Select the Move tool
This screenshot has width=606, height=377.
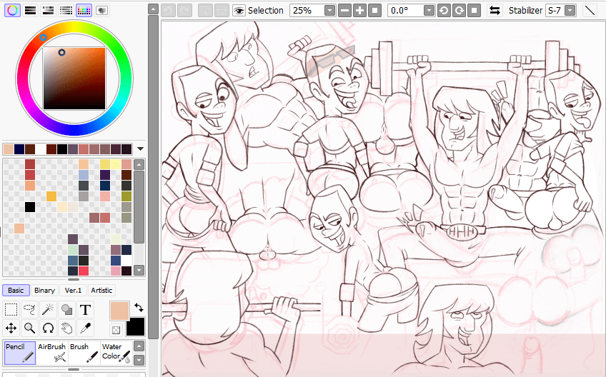pos(11,328)
